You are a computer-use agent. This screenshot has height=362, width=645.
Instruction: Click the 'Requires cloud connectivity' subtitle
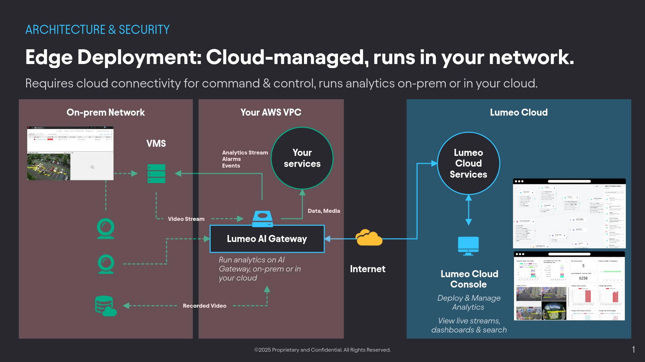click(282, 83)
